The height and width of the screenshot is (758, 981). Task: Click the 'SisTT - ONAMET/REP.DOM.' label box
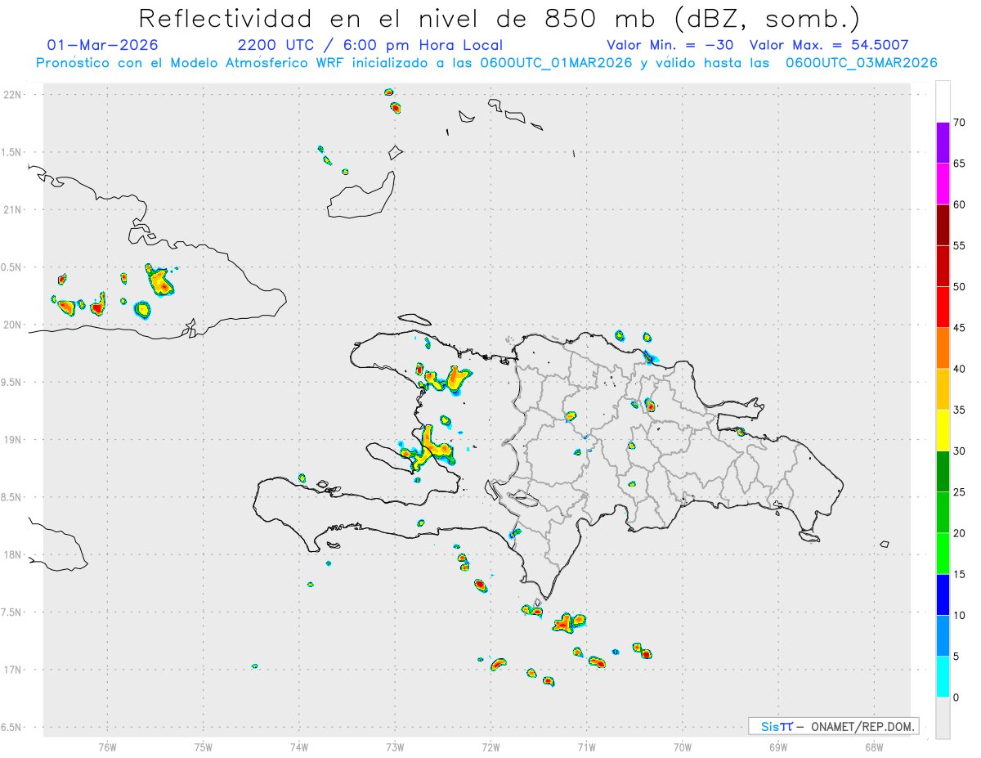click(x=833, y=726)
